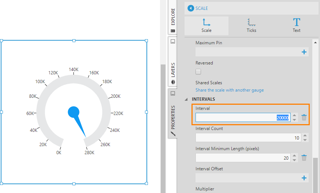Screen dimensions: 320x193
Task: Click Share the scale with another gauge
Action: [229, 90]
